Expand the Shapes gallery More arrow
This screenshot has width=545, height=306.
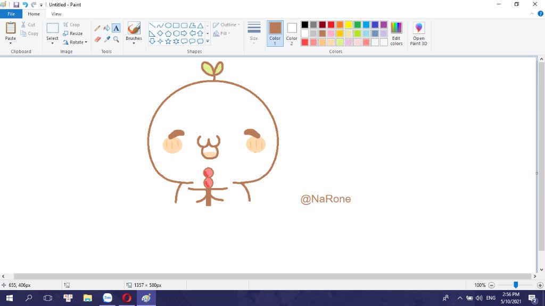point(208,41)
